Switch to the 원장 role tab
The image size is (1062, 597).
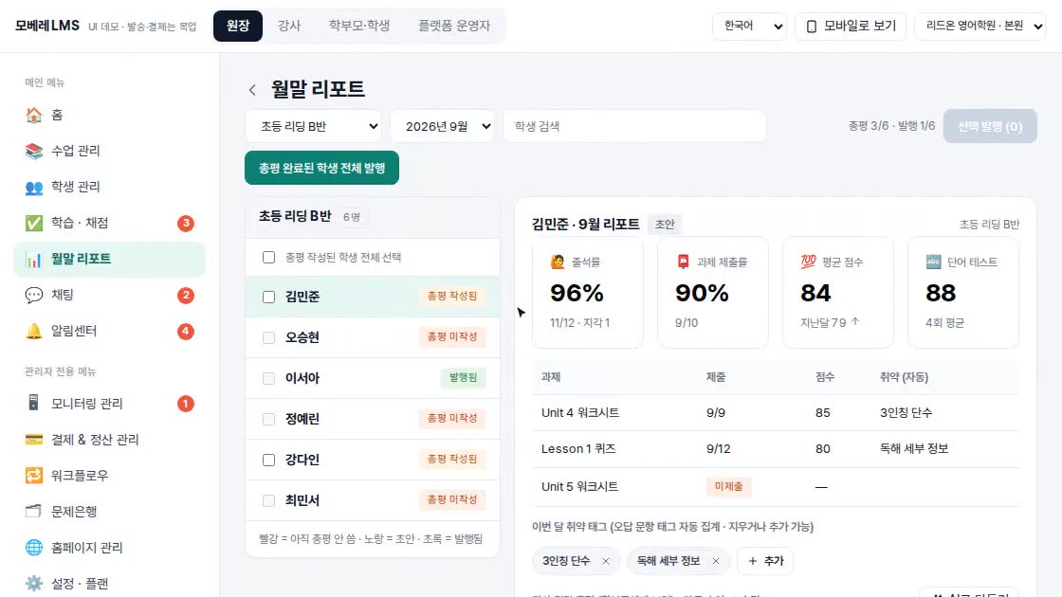238,26
